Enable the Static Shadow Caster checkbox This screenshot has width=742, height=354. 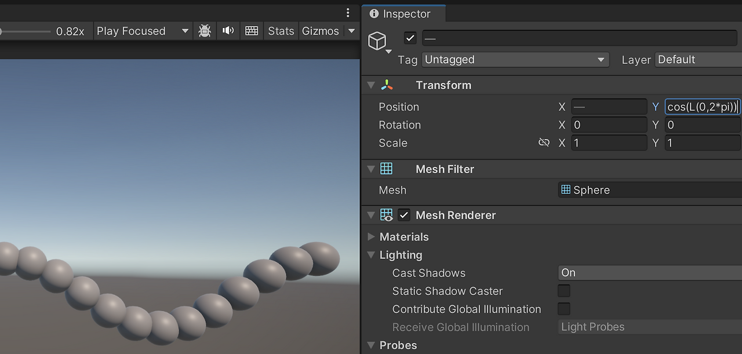(x=563, y=290)
